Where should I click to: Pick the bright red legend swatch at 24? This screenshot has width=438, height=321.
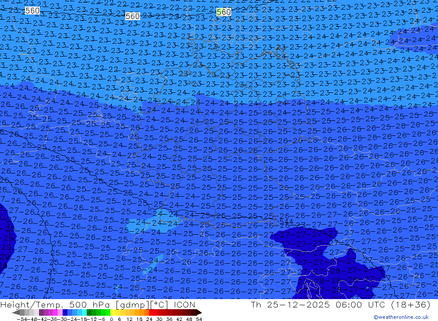151,312
